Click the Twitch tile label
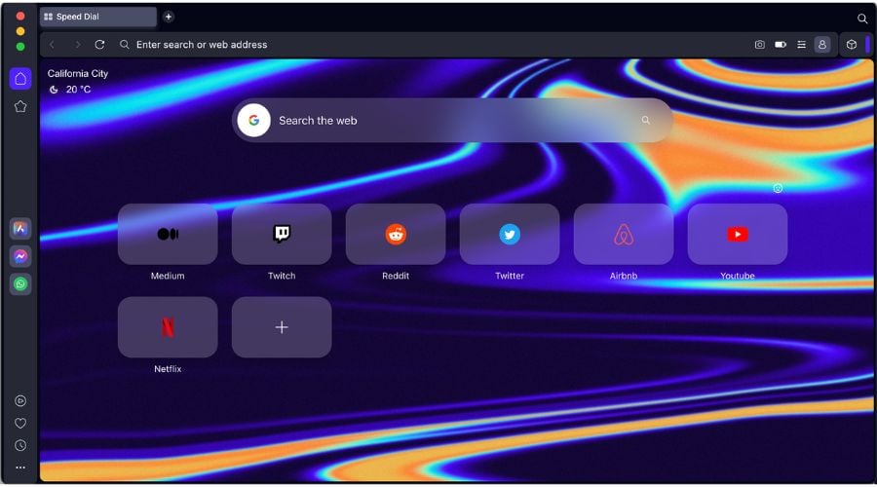Viewport: 877px width, 487px height. (282, 276)
